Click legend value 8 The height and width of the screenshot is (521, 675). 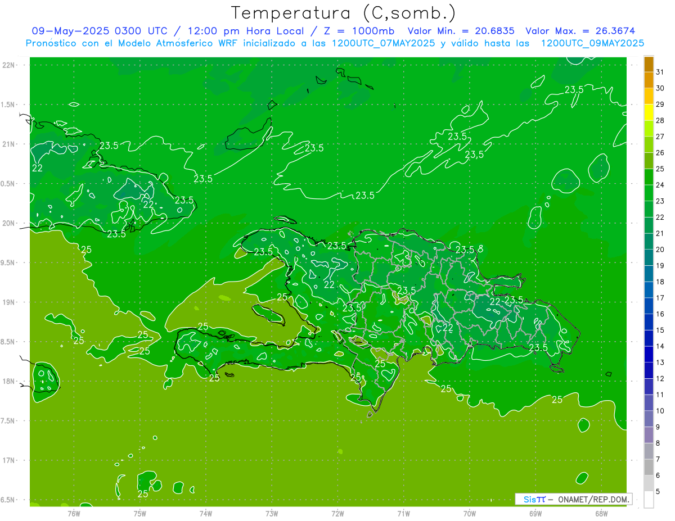tap(658, 443)
